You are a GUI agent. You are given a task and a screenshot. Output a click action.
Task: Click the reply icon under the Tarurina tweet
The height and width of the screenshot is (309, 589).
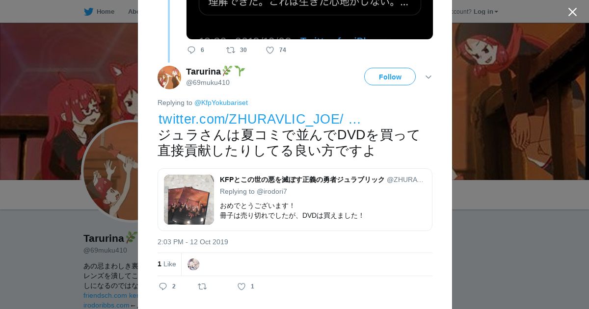[x=163, y=286]
